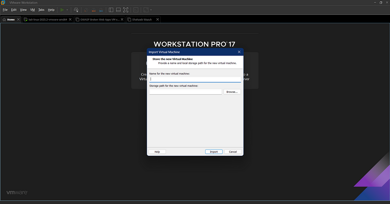Viewport: 390px width, 204px height.
Task: Open the File menu
Action: point(5,10)
